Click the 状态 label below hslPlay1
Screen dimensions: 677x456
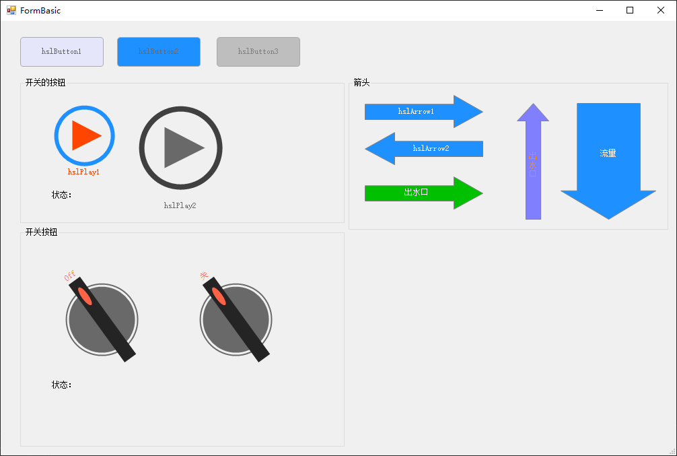click(x=62, y=195)
